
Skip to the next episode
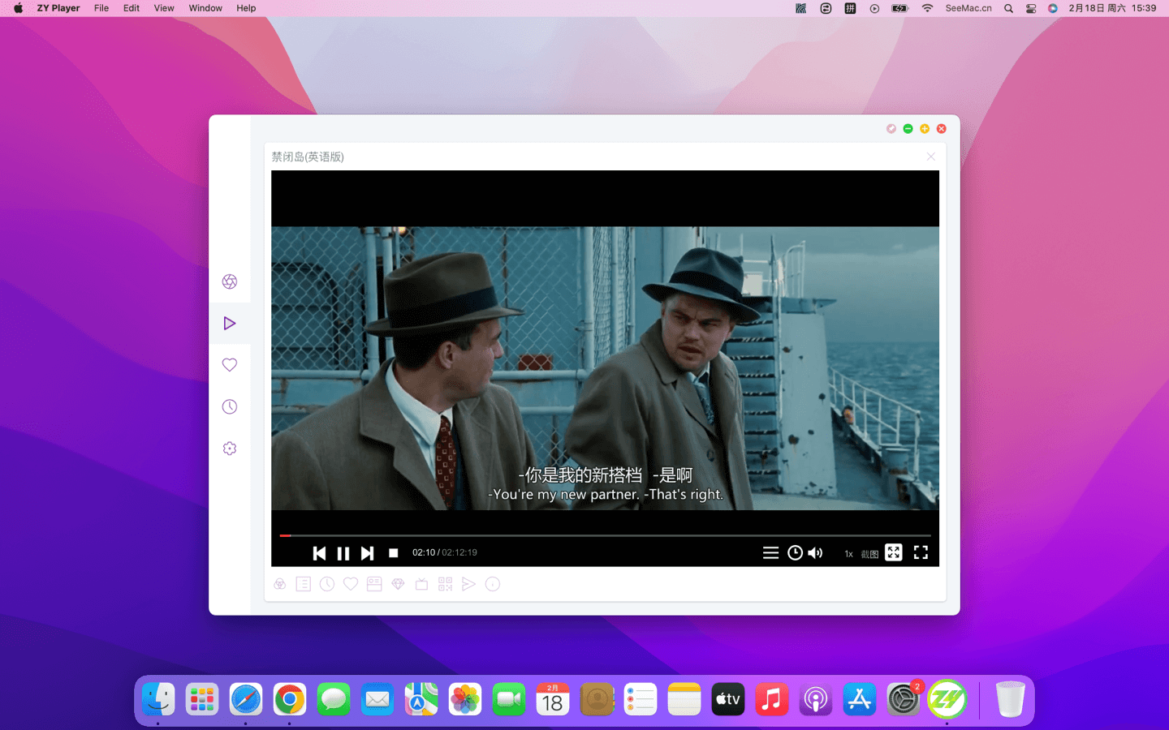tap(368, 553)
